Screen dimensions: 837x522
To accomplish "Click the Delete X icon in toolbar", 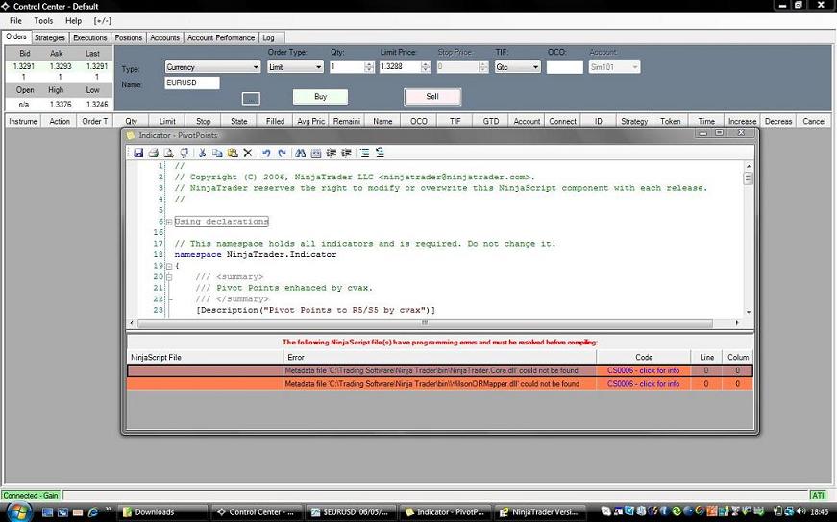I will tap(248, 153).
